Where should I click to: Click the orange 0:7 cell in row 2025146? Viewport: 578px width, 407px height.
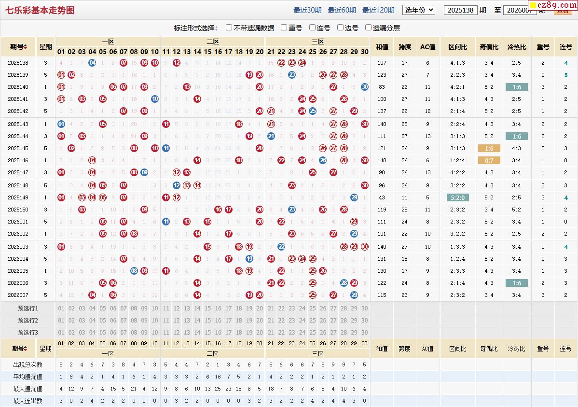pos(489,160)
